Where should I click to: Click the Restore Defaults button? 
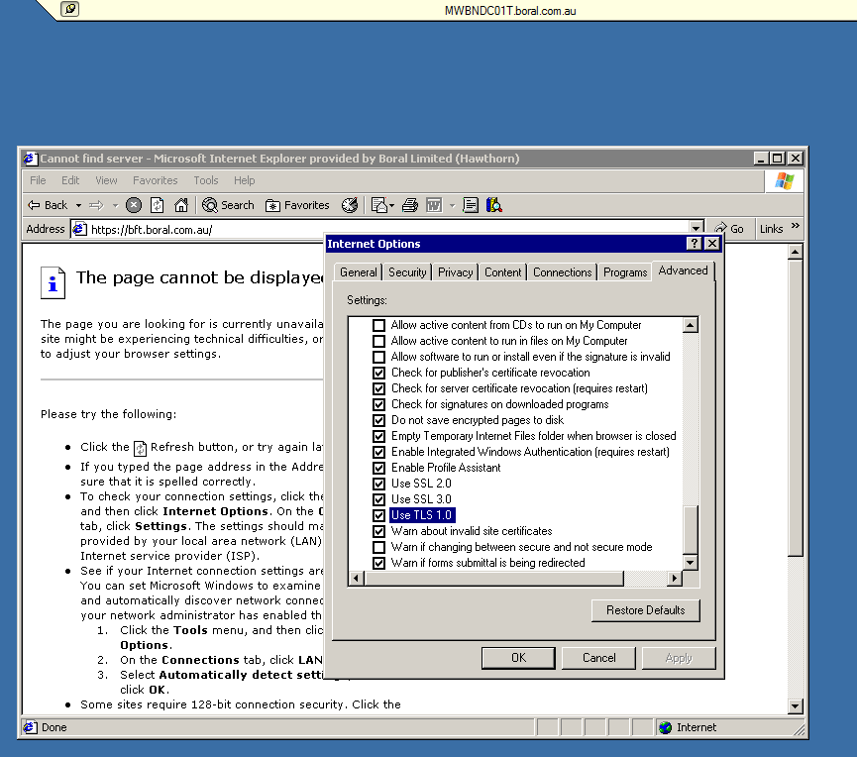(x=645, y=610)
